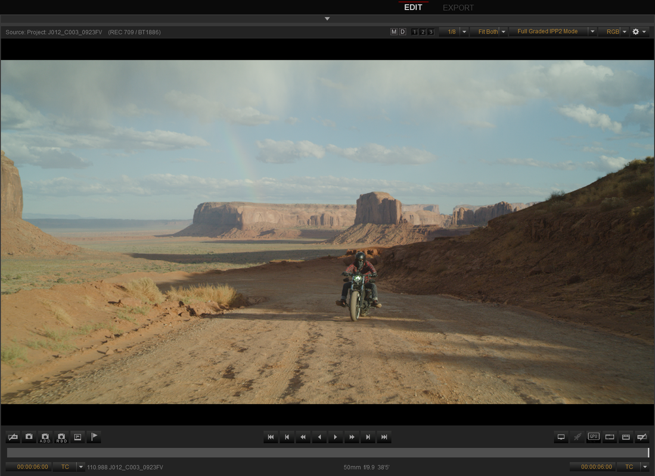Expand the RGB dropdown arrow
The width and height of the screenshot is (655, 476).
click(625, 32)
